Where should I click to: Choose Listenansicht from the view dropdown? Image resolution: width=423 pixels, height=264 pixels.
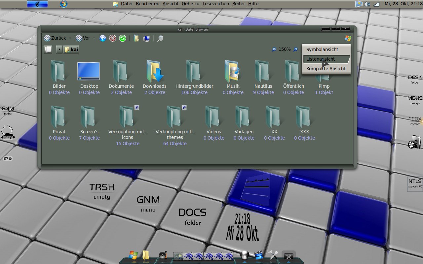tap(326, 59)
